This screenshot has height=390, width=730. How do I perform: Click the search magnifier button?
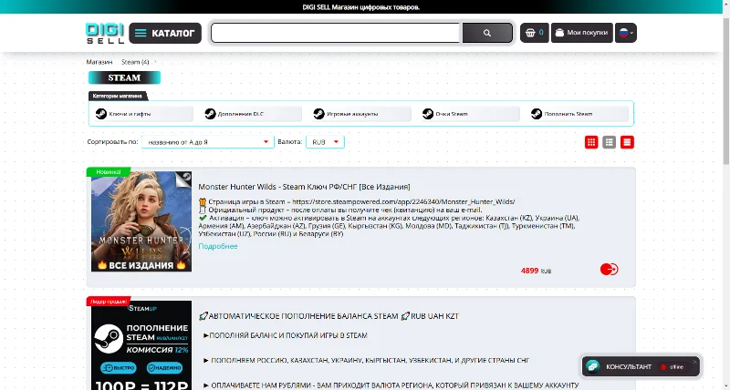coord(487,33)
